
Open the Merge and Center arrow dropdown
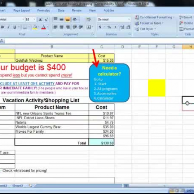pyautogui.click(x=92, y=27)
